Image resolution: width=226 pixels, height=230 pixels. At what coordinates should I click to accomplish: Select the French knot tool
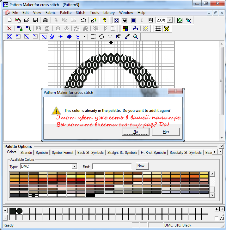click(61, 37)
